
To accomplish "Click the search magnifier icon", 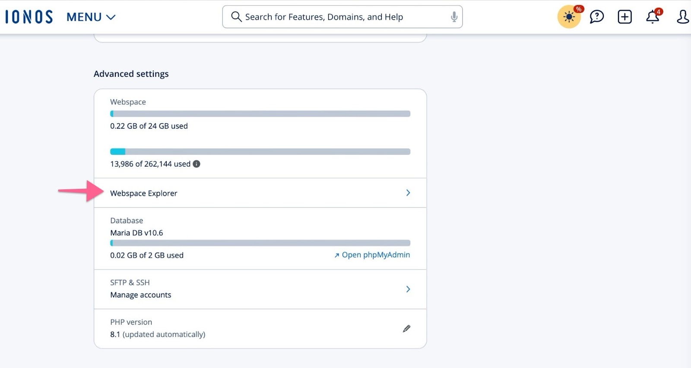I will 236,17.
